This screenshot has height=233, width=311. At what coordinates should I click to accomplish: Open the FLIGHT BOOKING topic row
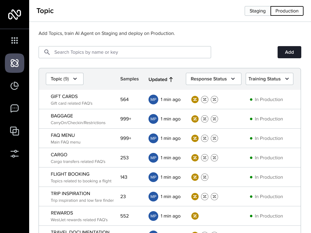click(70, 174)
